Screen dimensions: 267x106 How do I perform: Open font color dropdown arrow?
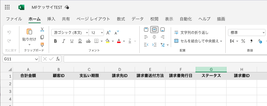(124, 41)
